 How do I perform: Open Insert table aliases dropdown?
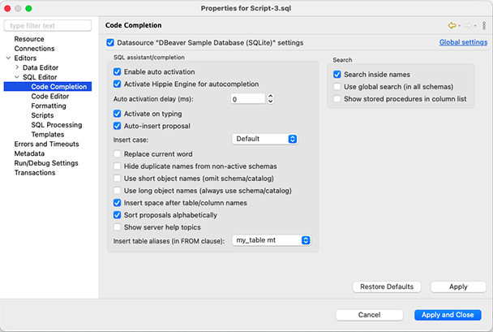272,240
